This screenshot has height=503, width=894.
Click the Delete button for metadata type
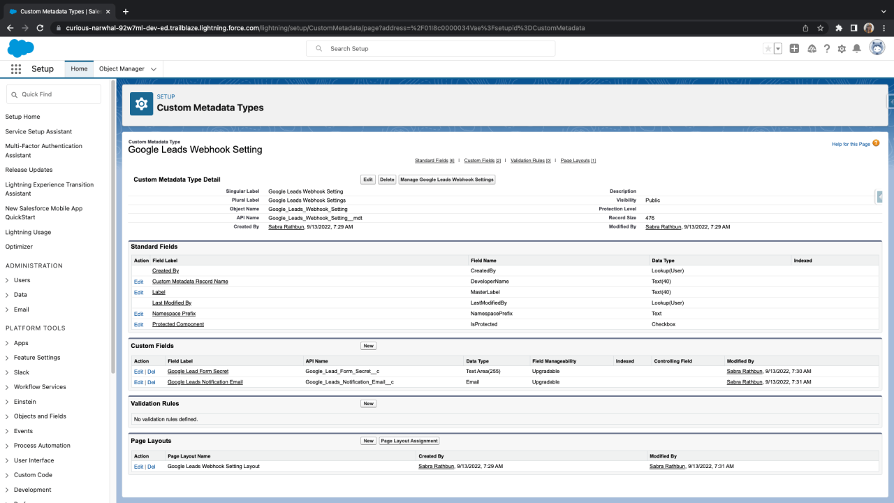click(387, 180)
